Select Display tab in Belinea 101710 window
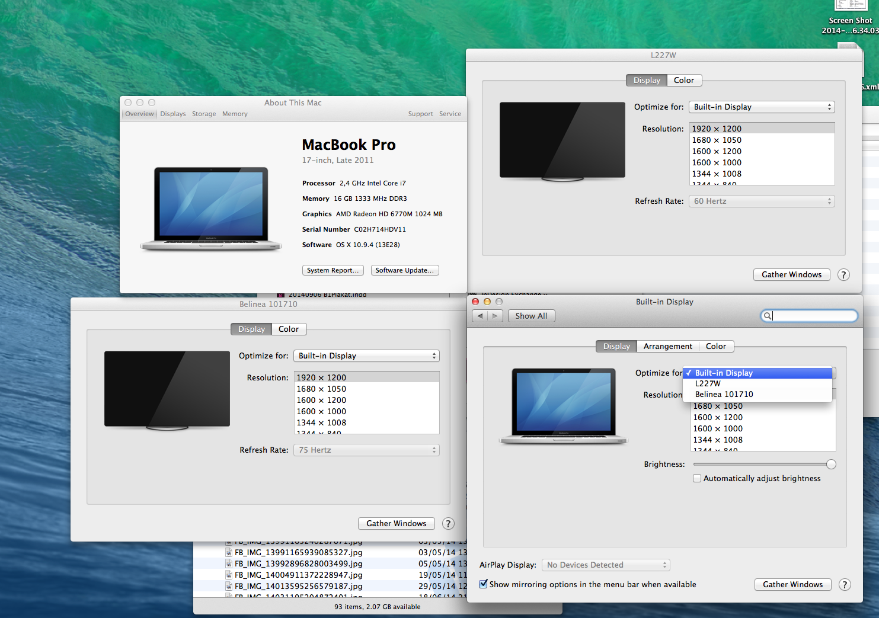The width and height of the screenshot is (879, 618). tap(251, 329)
